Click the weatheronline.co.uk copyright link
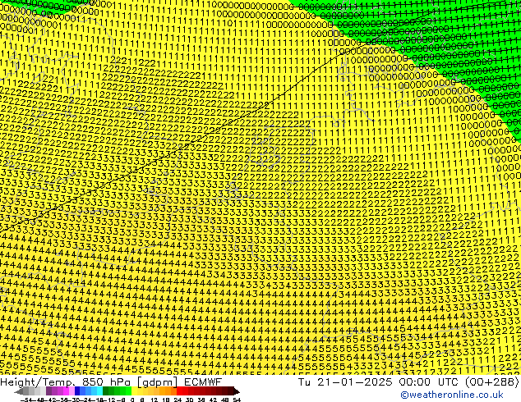Viewport: 521px width, 402px height. click(x=452, y=395)
